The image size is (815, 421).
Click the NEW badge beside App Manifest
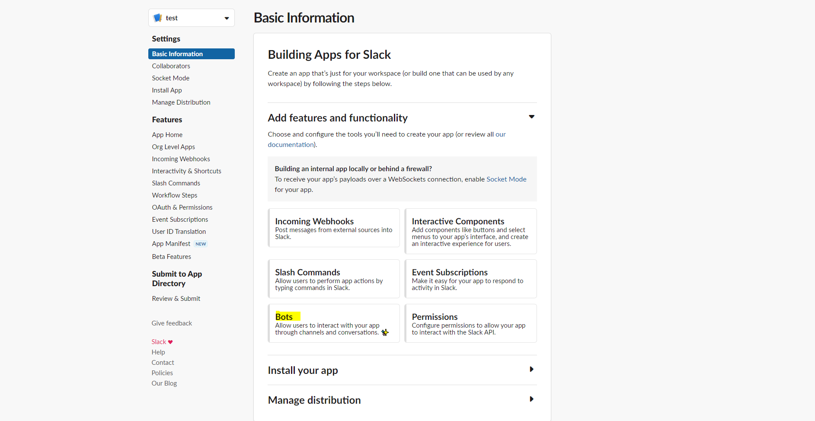tap(201, 244)
